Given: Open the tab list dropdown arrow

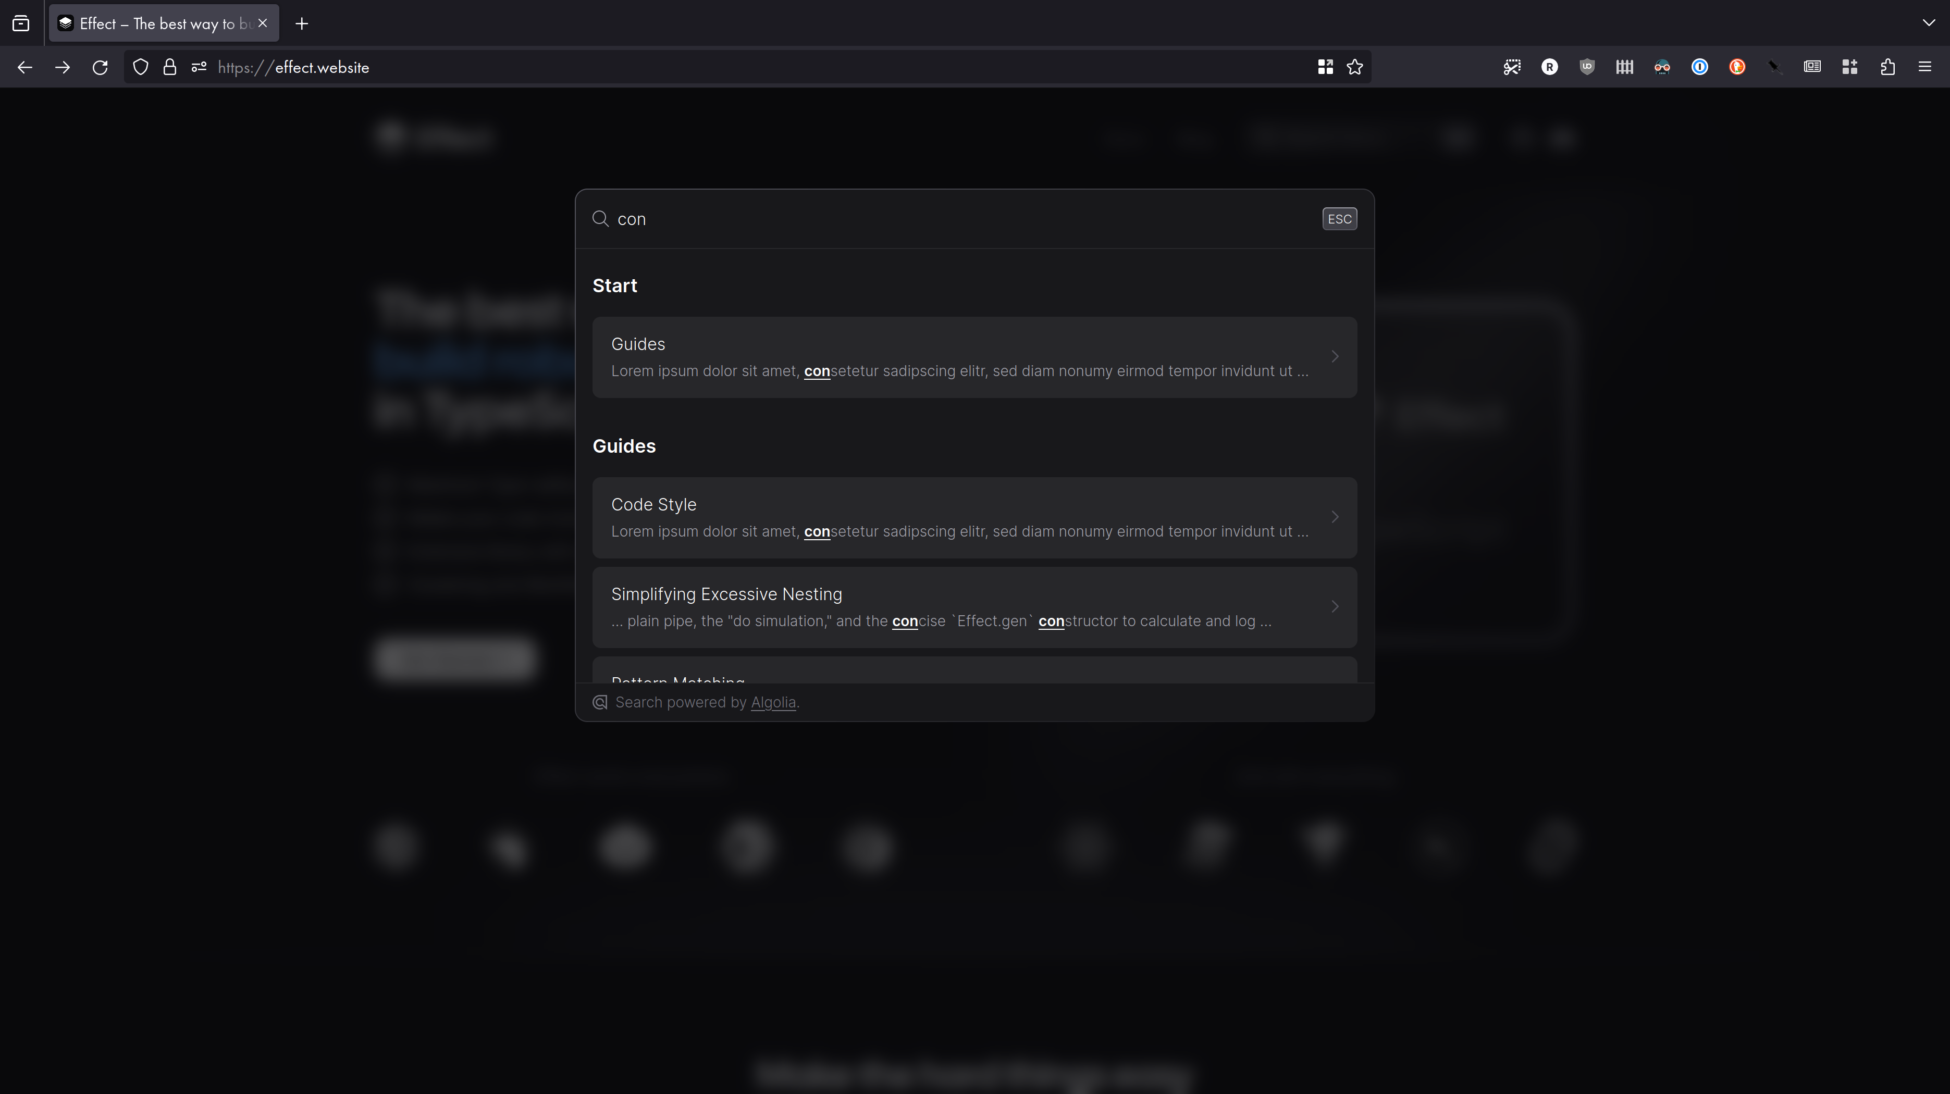Looking at the screenshot, I should pos(1929,23).
